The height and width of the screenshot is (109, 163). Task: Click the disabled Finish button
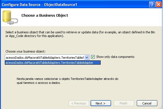coord(124,103)
